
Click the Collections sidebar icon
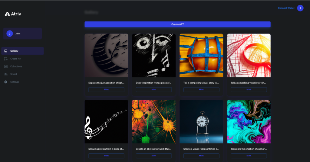point(6,66)
